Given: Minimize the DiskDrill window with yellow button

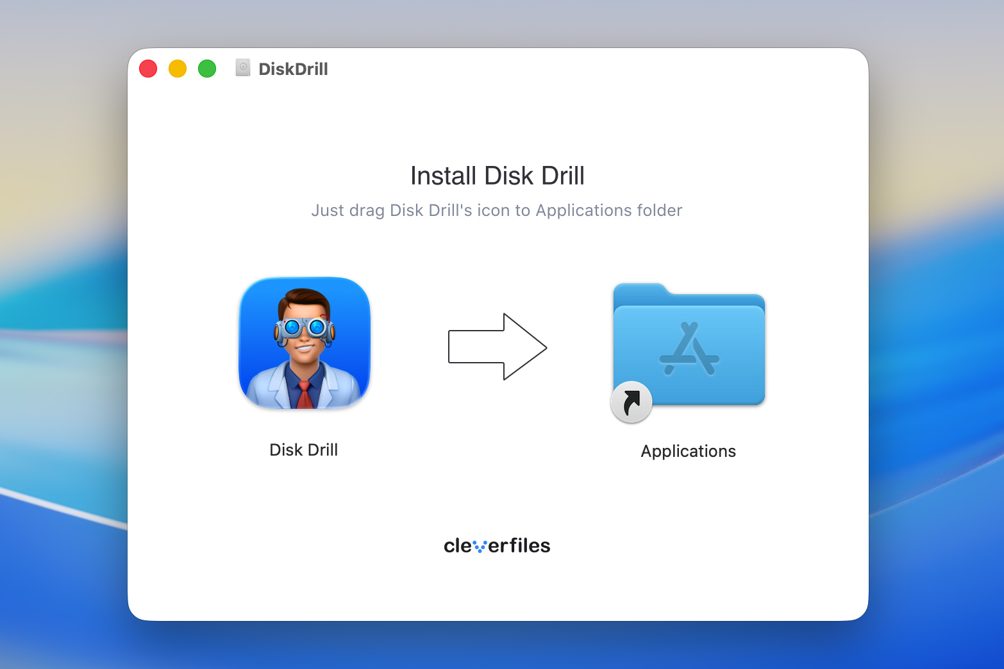Looking at the screenshot, I should pyautogui.click(x=178, y=69).
